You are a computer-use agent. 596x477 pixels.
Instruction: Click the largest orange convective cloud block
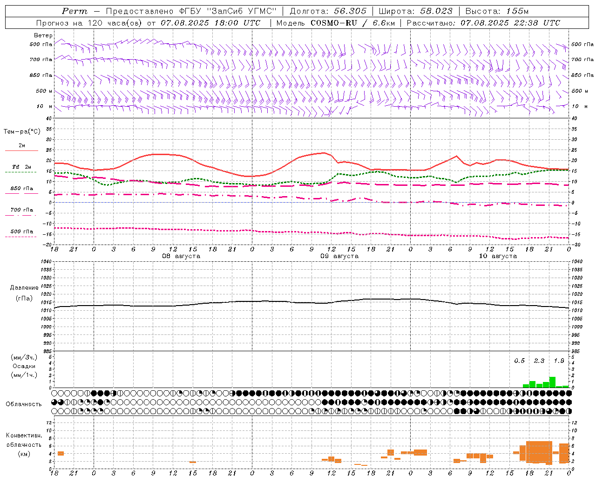539,452
